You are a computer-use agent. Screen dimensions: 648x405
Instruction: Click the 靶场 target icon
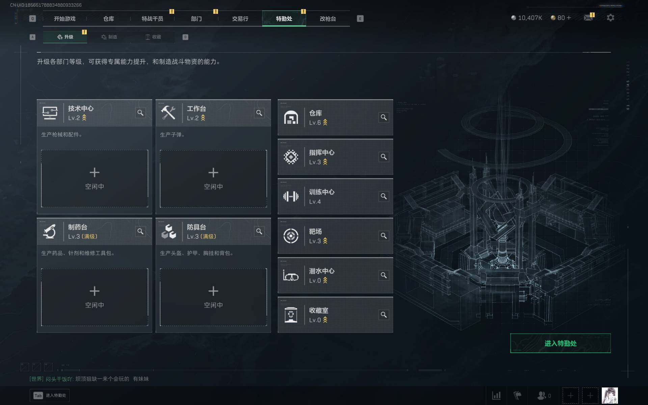tap(291, 236)
